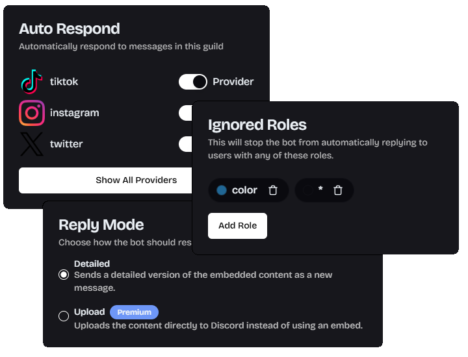This screenshot has width=468, height=357.
Task: Click the Provider label beside tiktok toggle
Action: tap(233, 82)
